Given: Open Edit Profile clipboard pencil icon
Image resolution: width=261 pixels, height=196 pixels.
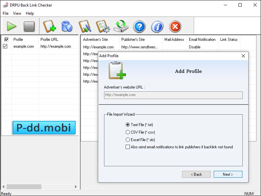Looking at the screenshot, I should coord(84,26).
